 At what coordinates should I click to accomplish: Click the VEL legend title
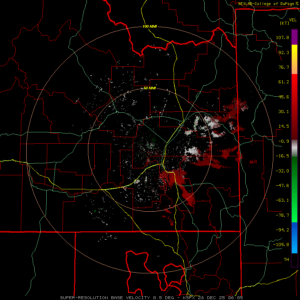[293, 20]
